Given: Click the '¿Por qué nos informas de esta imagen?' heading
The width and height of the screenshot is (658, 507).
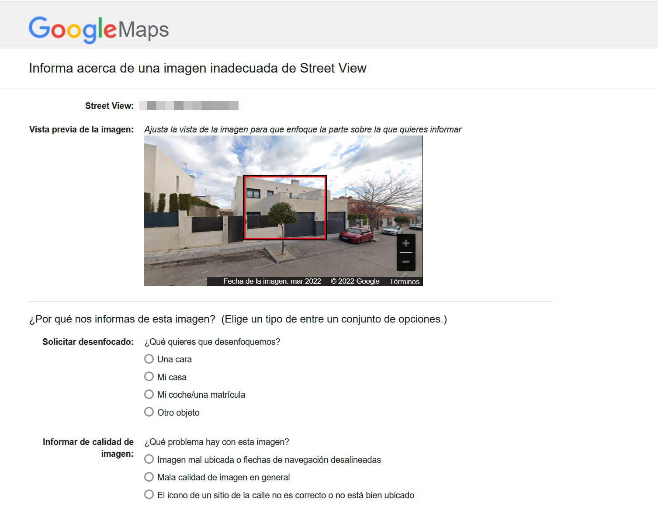Looking at the screenshot, I should tap(122, 319).
